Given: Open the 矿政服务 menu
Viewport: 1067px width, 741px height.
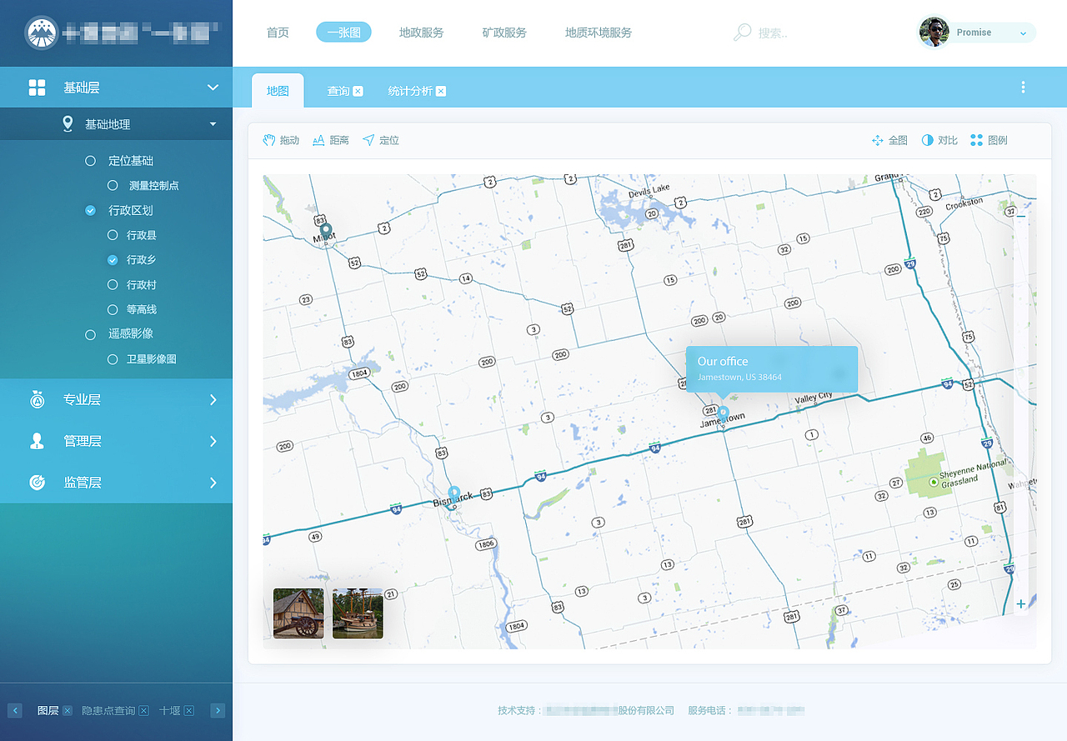Looking at the screenshot, I should click(504, 33).
